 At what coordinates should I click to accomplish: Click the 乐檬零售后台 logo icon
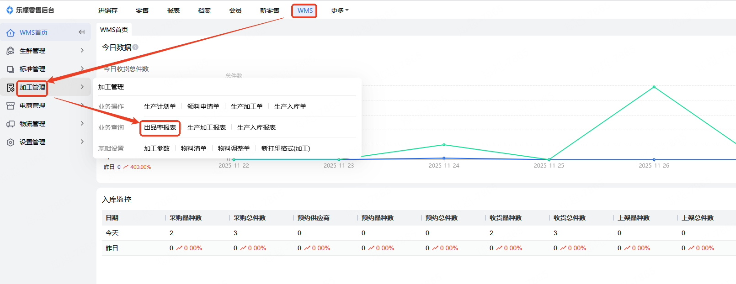10,10
